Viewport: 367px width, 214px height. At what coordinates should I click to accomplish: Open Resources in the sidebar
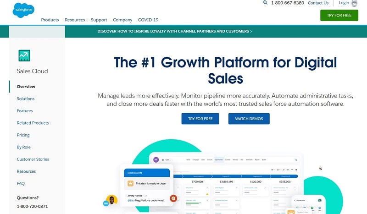[x=26, y=171]
